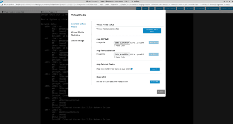Open the Boot toolbar menu
Image resolution: width=233 pixels, height=124 pixels.
click(139, 9)
